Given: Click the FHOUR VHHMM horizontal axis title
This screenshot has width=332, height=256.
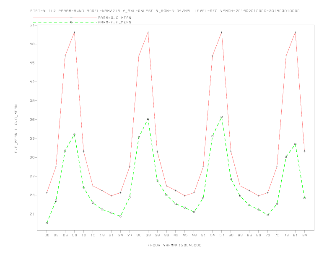Looking at the screenshot, I should tap(174, 245).
